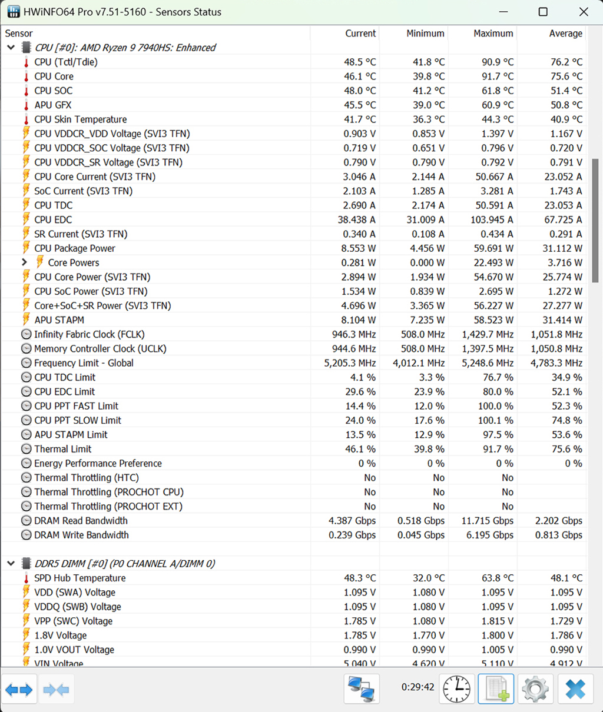The image size is (603, 712).
Task: Select CPU Core Current (SVI3 TFN) row
Action: point(293,177)
